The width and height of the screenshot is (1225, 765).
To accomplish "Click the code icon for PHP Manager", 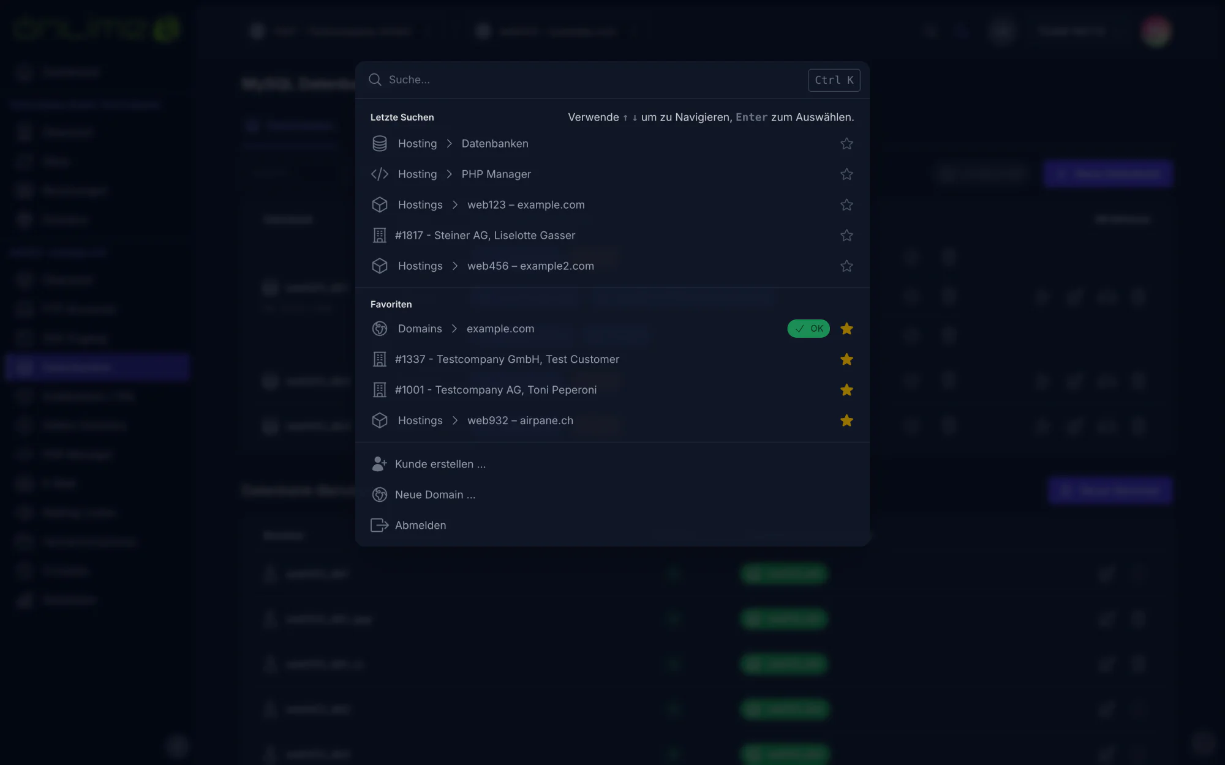I will click(x=379, y=174).
